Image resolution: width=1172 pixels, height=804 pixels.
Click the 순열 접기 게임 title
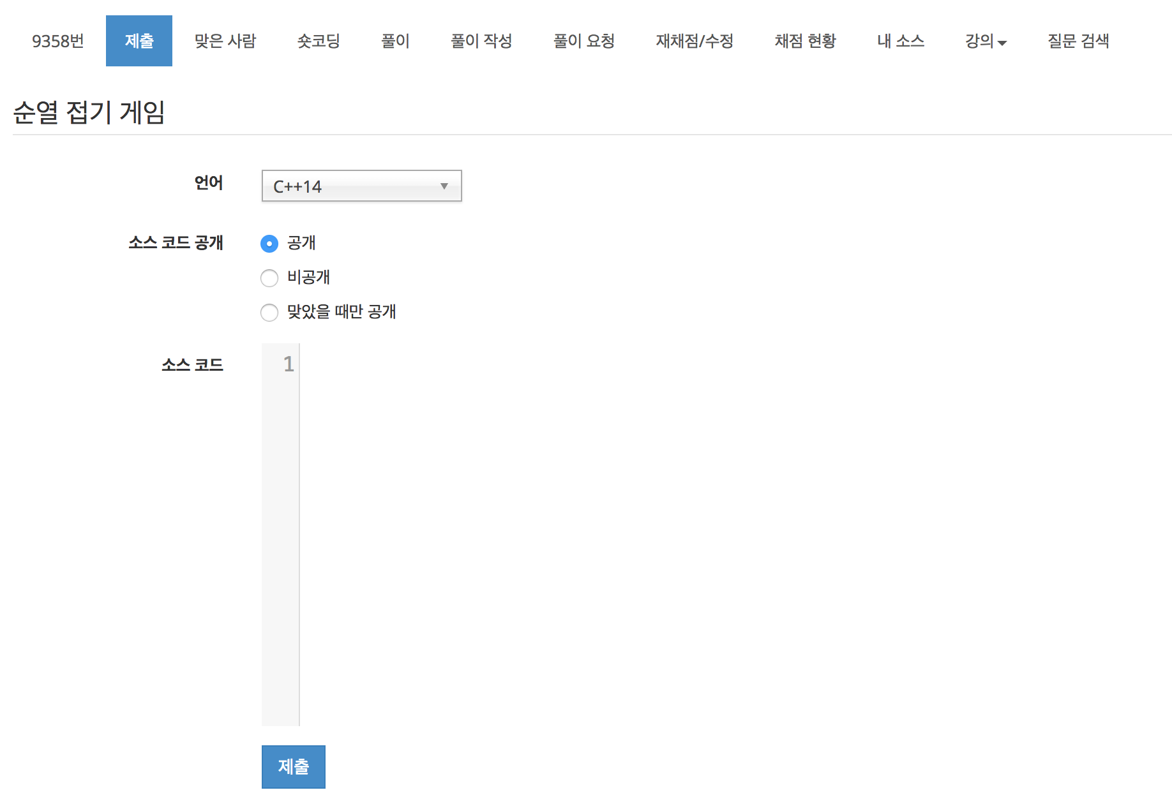click(x=89, y=112)
